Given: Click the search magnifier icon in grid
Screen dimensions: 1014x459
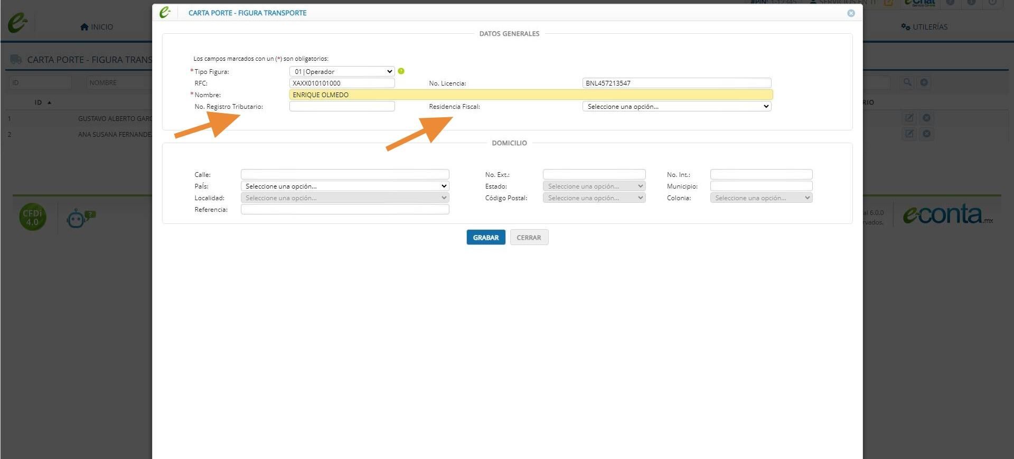Looking at the screenshot, I should [907, 82].
